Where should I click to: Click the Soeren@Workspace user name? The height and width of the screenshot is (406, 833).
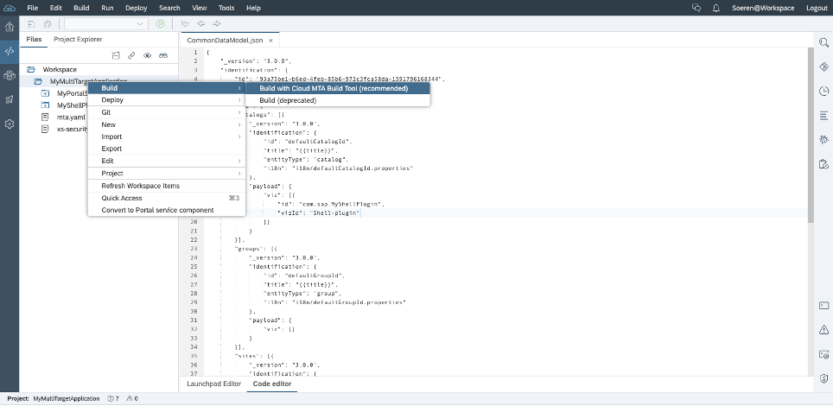(x=763, y=8)
